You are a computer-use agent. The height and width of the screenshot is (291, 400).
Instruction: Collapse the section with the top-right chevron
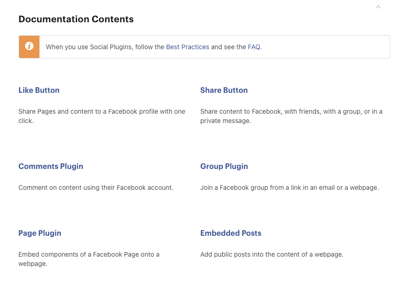click(378, 7)
